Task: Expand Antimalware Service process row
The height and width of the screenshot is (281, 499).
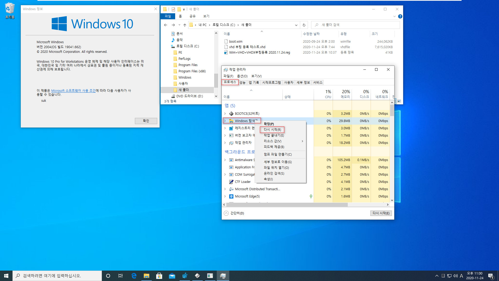Action: [225, 160]
